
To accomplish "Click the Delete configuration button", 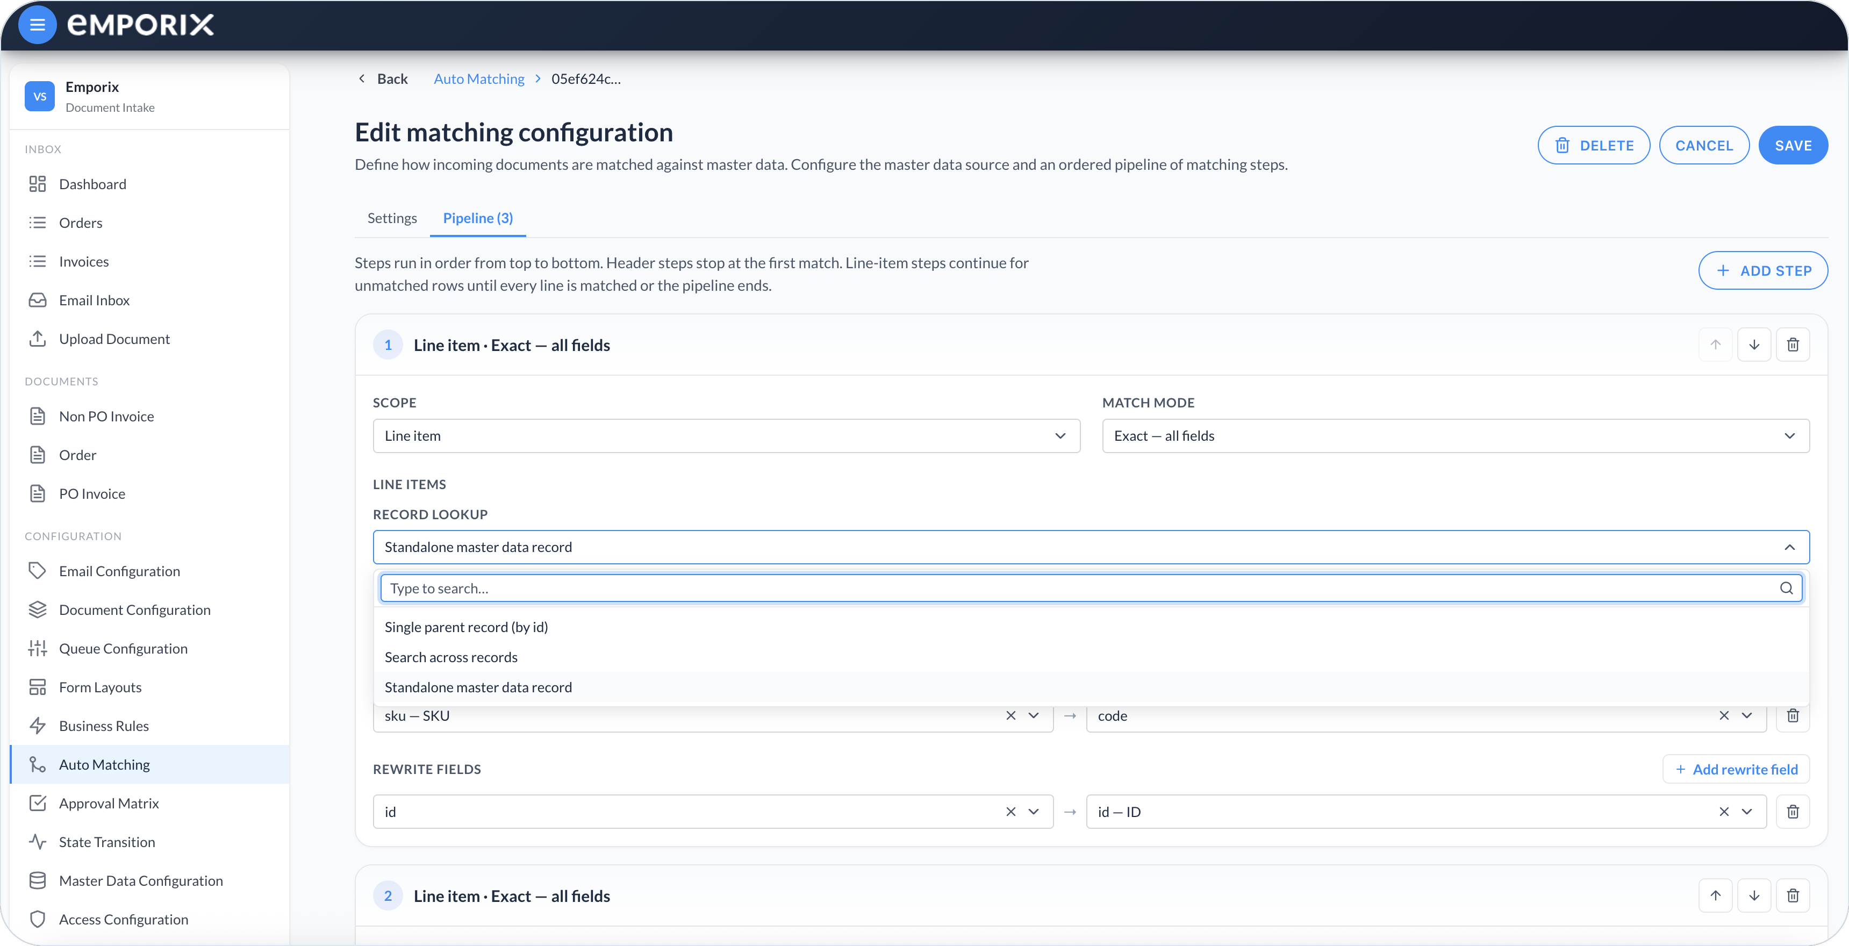I will point(1594,146).
